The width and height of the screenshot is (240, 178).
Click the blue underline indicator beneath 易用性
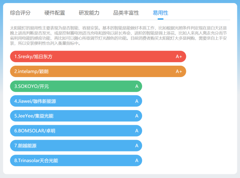[x=160, y=19]
